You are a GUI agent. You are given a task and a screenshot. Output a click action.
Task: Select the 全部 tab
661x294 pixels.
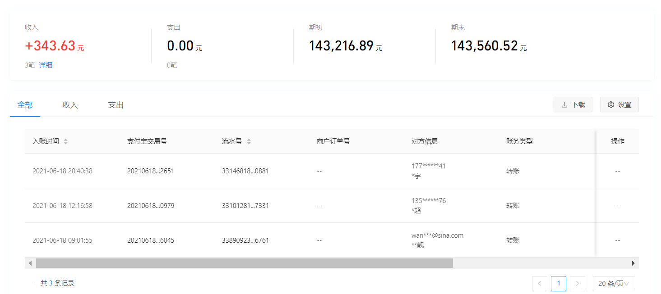coord(25,104)
